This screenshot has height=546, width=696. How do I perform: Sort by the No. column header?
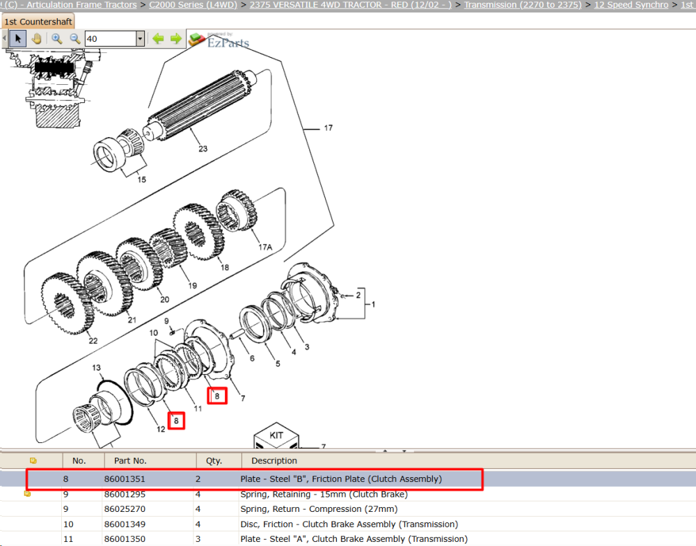(x=79, y=460)
